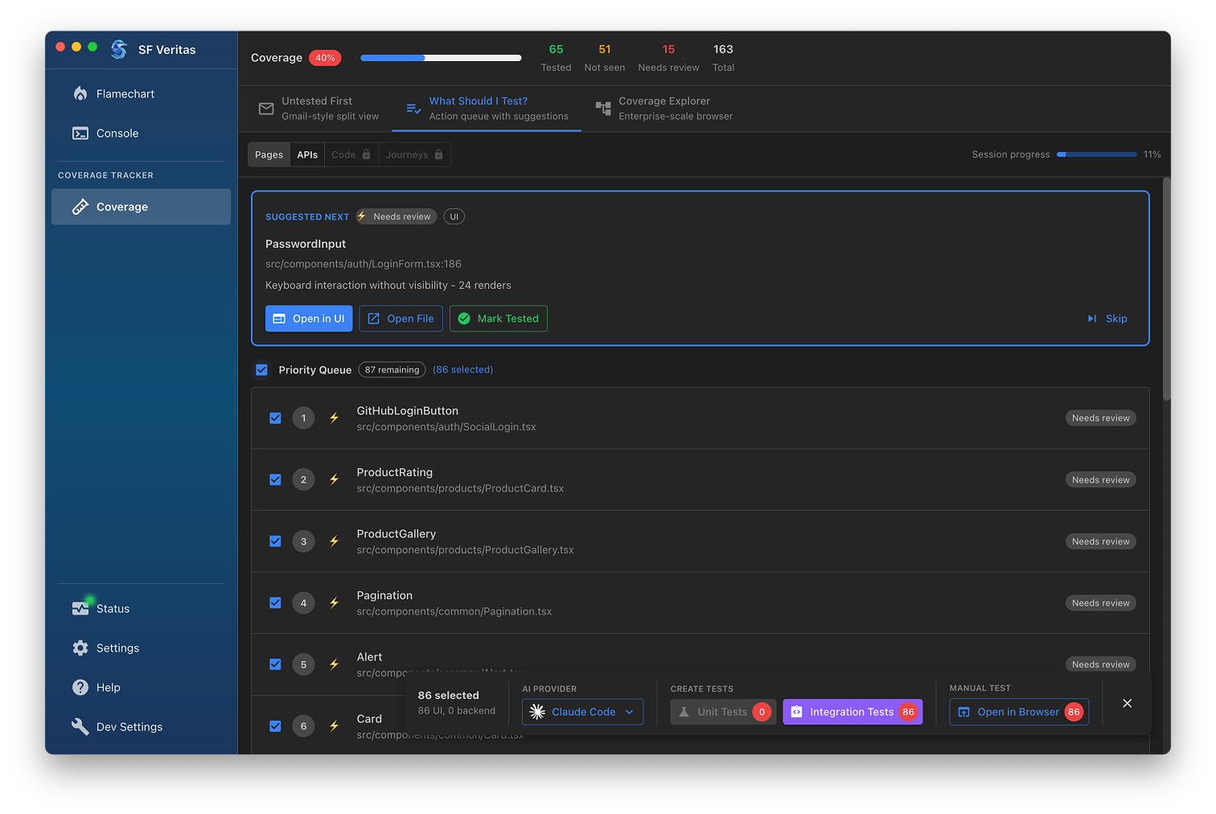
Task: Open Settings via the gear icon
Action: tap(80, 647)
